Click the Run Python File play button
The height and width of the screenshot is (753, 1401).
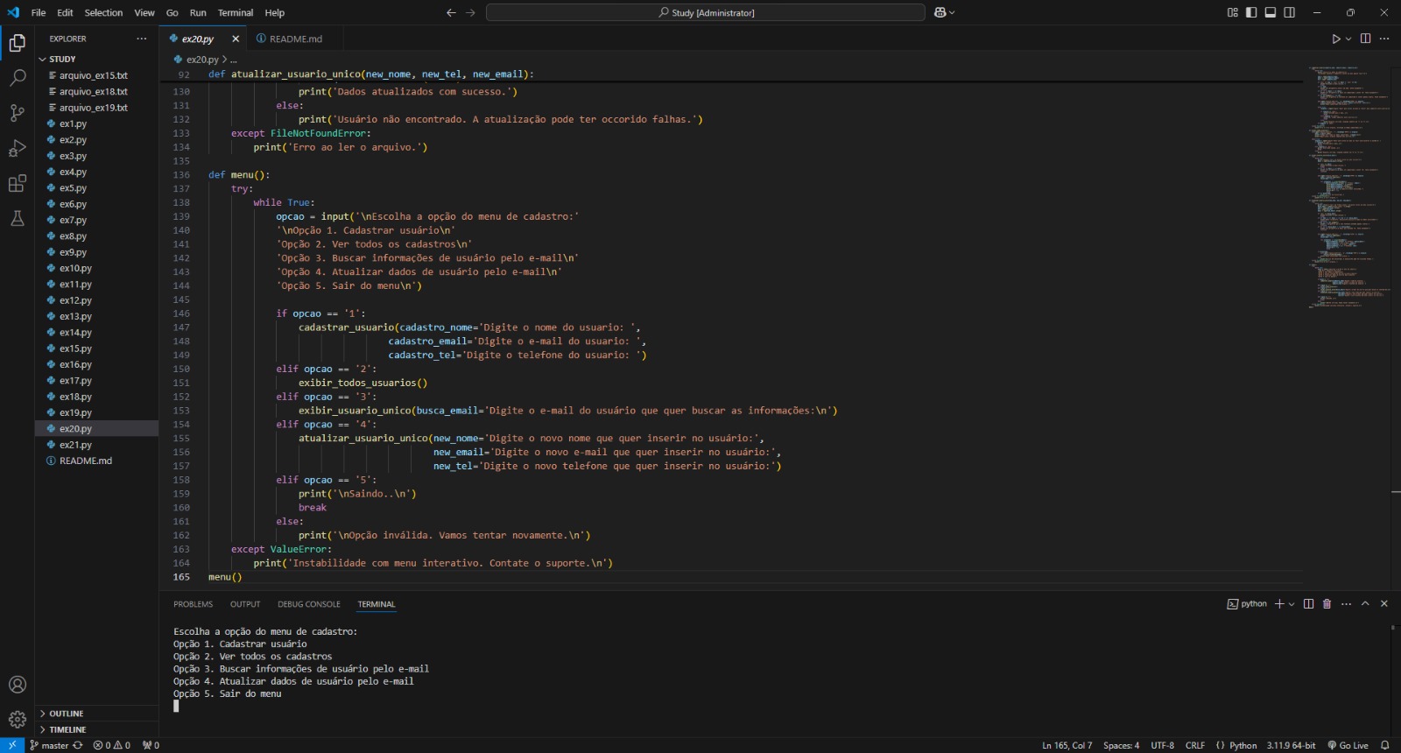(x=1335, y=39)
